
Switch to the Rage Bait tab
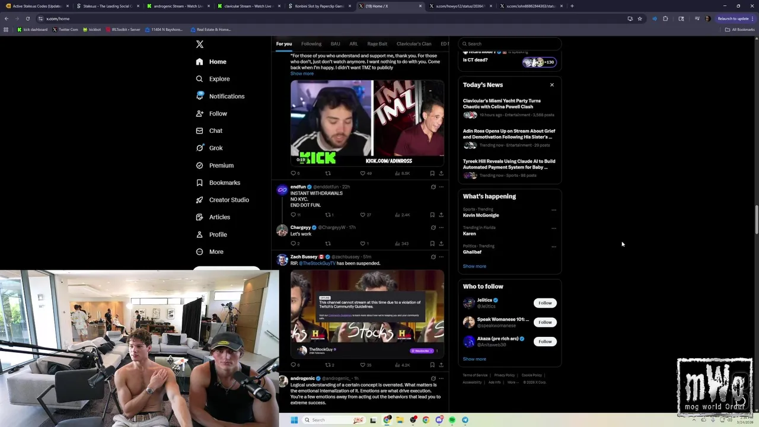click(377, 44)
